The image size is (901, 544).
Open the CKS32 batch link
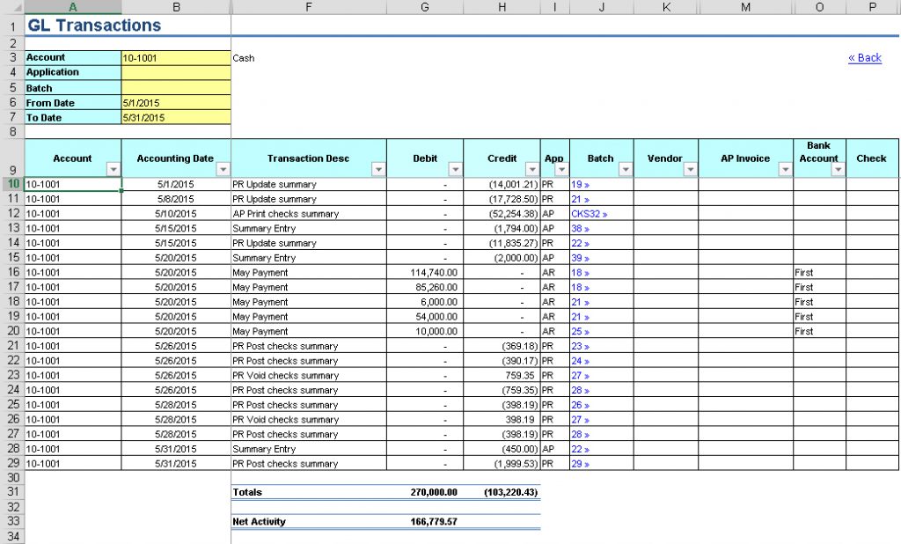pos(590,213)
